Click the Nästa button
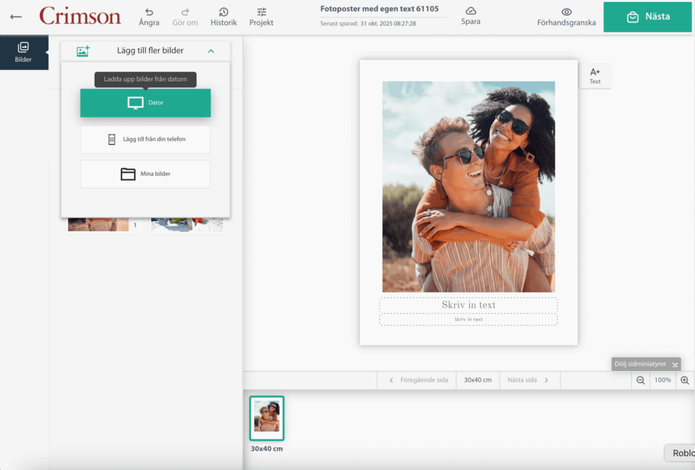695x470 pixels. pos(648,17)
